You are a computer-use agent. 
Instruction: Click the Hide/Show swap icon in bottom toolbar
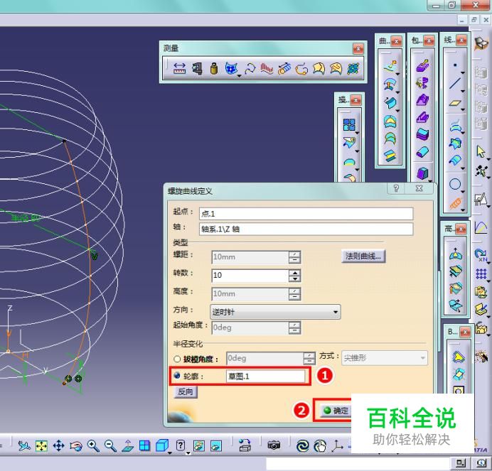[199, 445]
